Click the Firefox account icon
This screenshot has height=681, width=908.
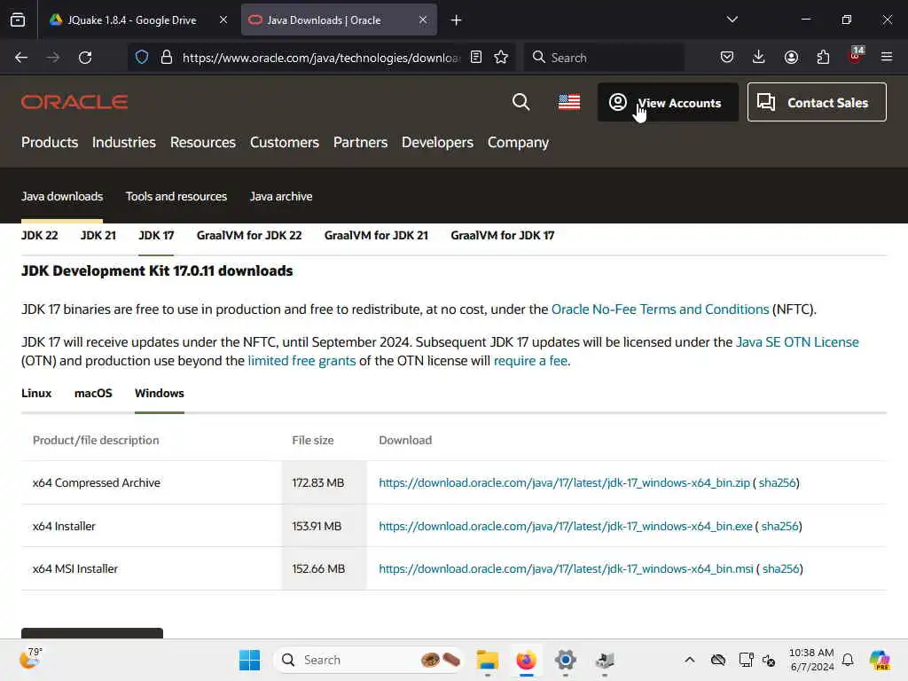(x=791, y=57)
